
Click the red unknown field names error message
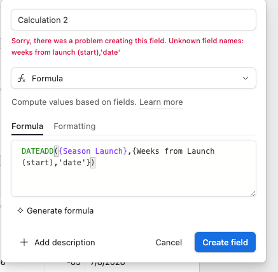pyautogui.click(x=128, y=46)
